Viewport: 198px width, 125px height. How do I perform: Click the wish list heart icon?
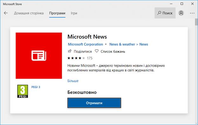96,51
